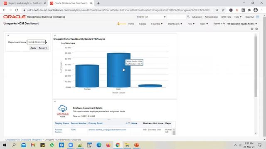Screen dimensions: 266x149
Task: Click the Female bar in the chart
Action: tap(87, 76)
